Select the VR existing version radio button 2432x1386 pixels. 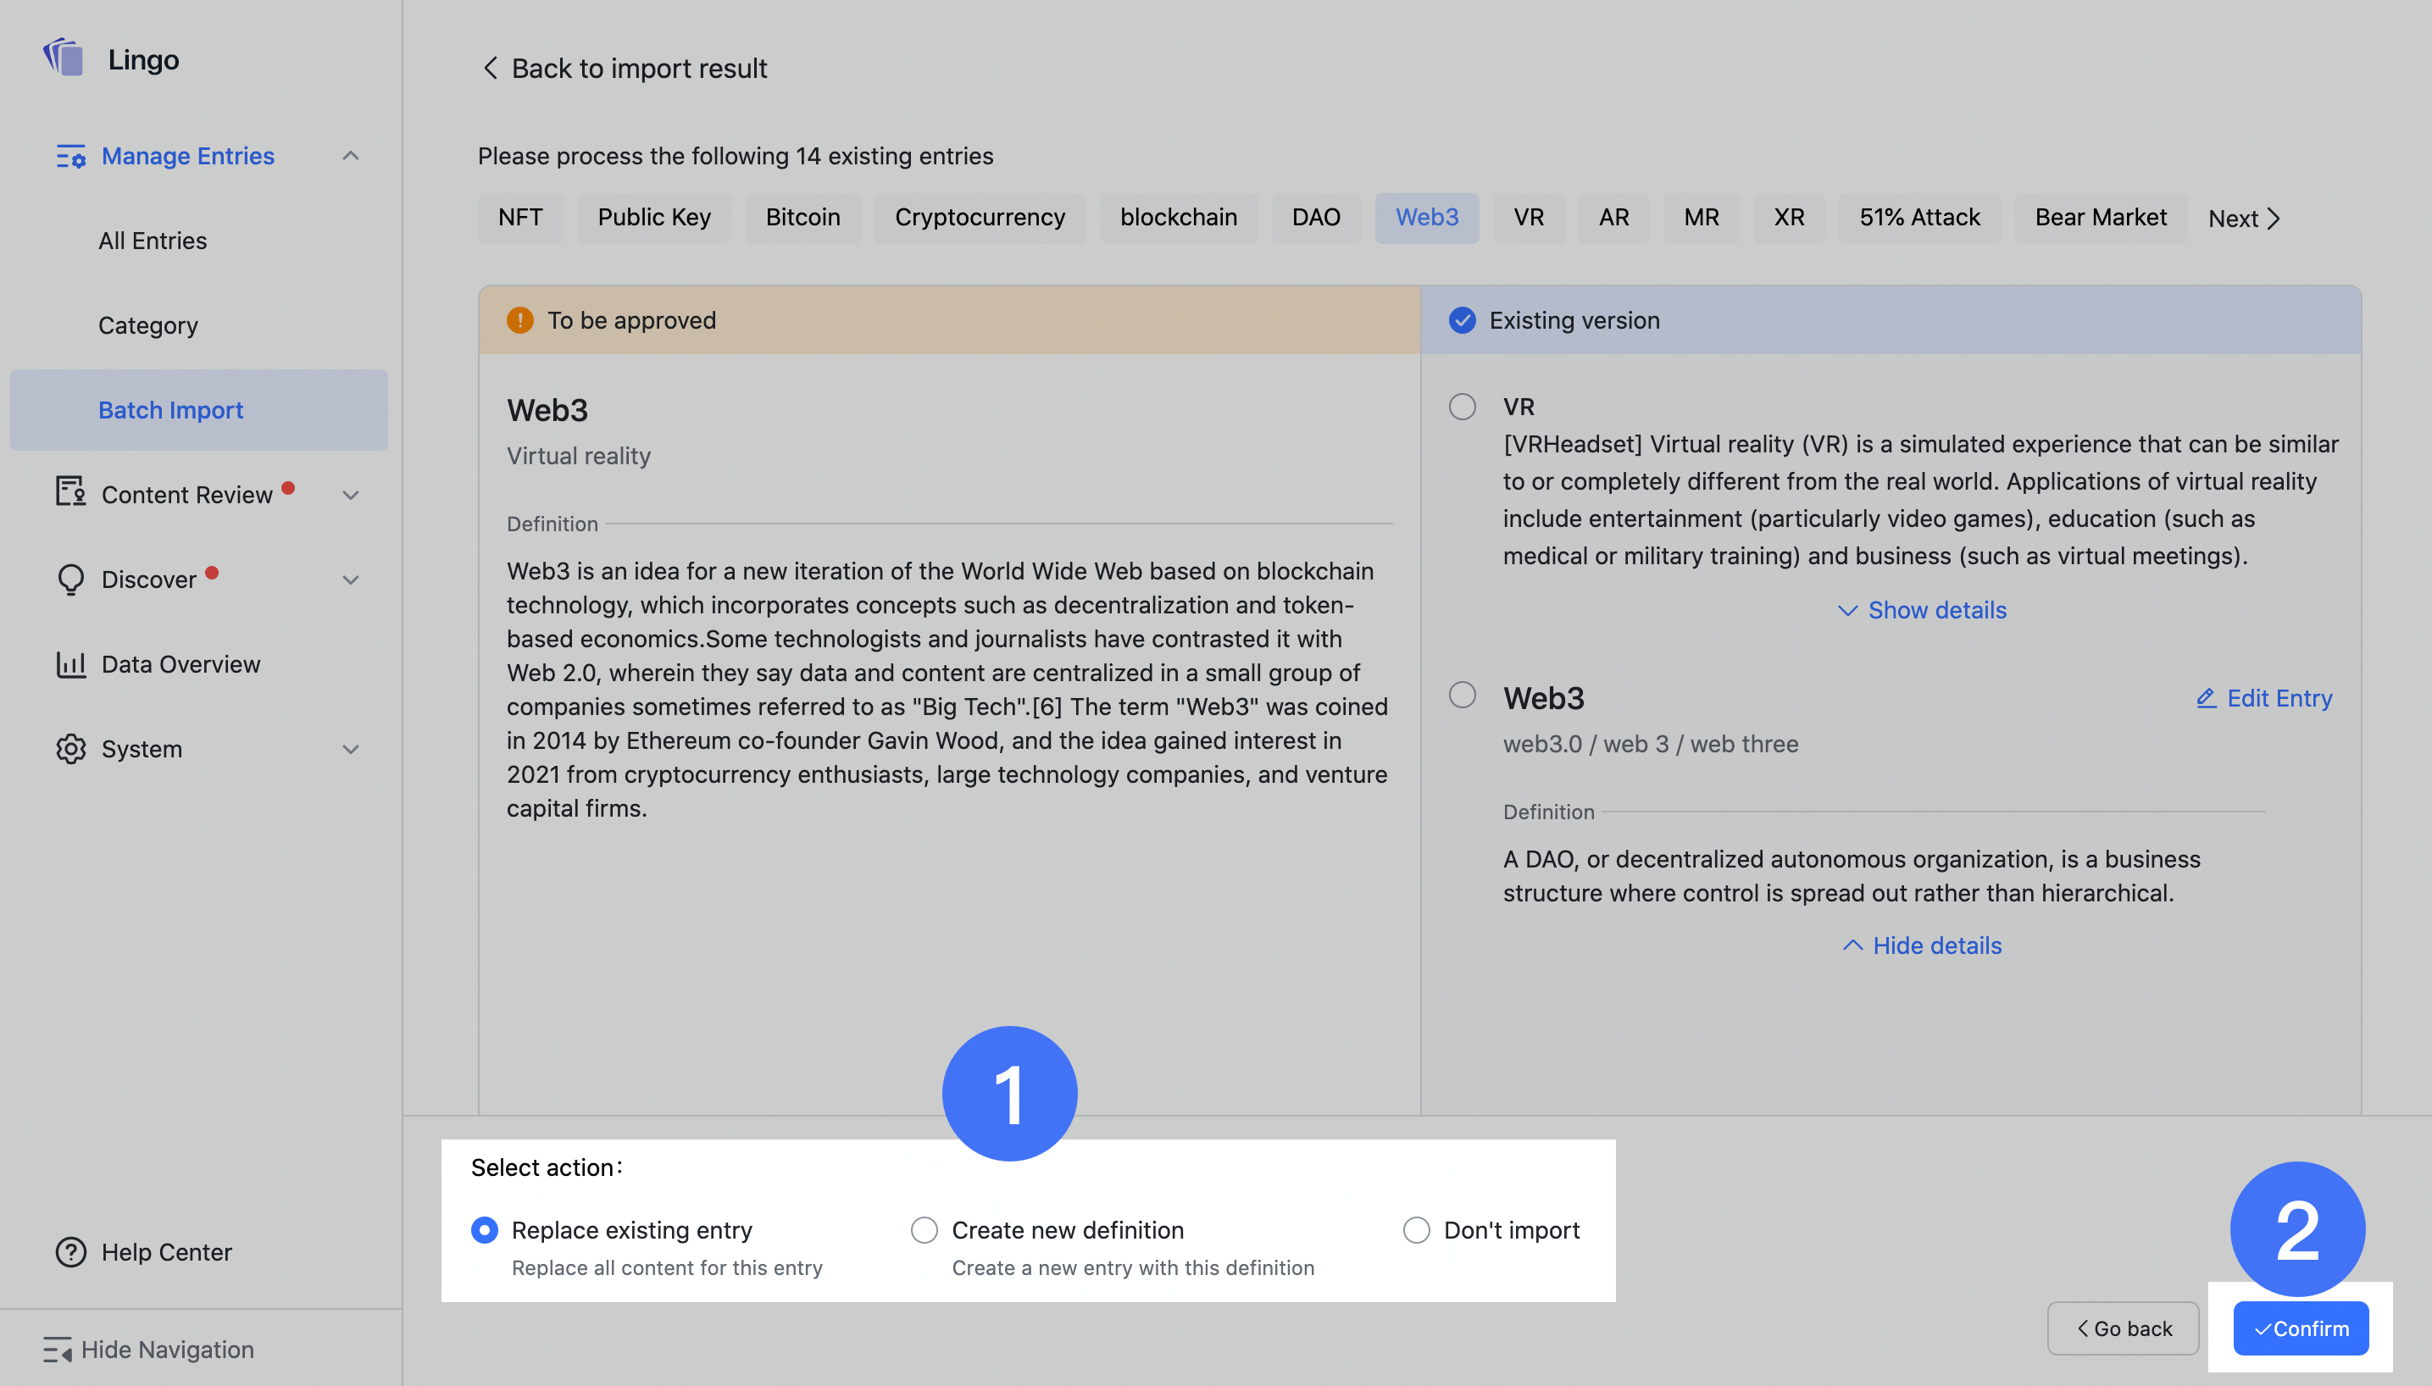(x=1462, y=407)
